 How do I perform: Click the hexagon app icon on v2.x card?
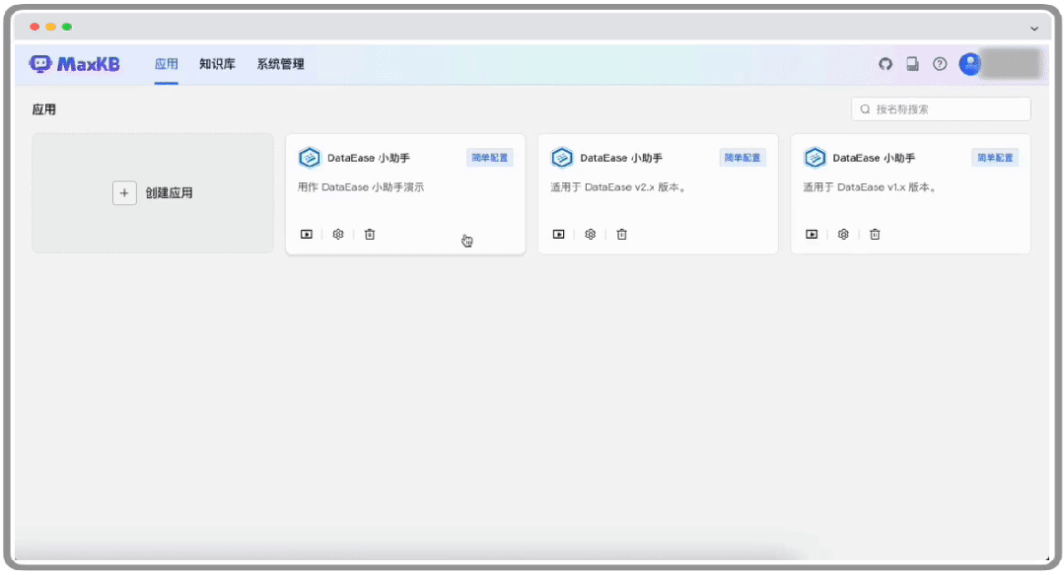pyautogui.click(x=562, y=158)
